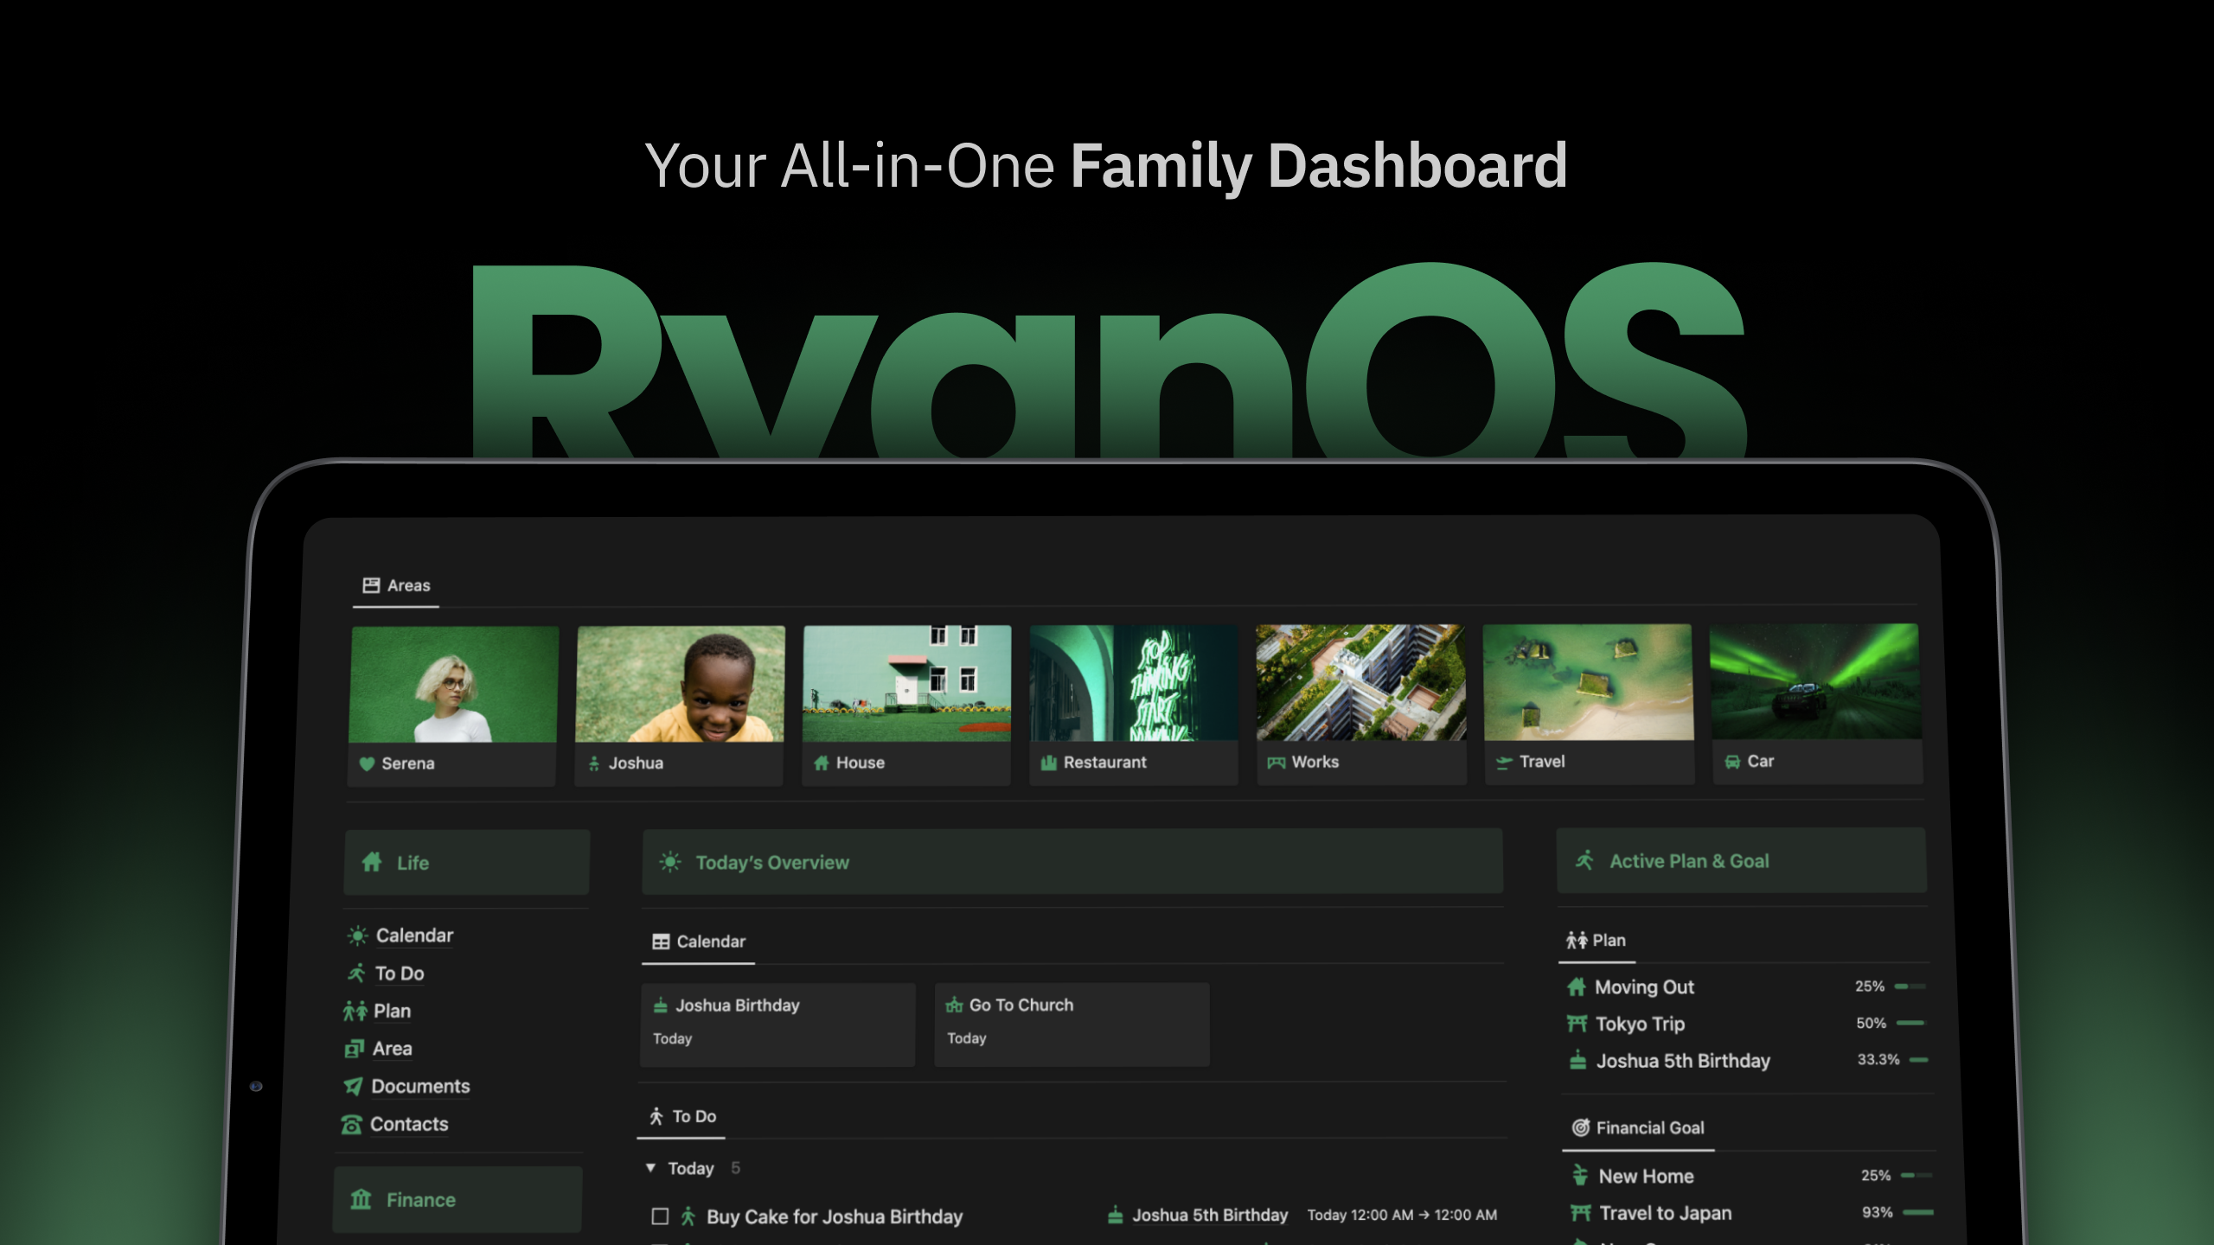This screenshot has width=2214, height=1245.
Task: Click the runner icon next to To Do link
Action: [356, 974]
